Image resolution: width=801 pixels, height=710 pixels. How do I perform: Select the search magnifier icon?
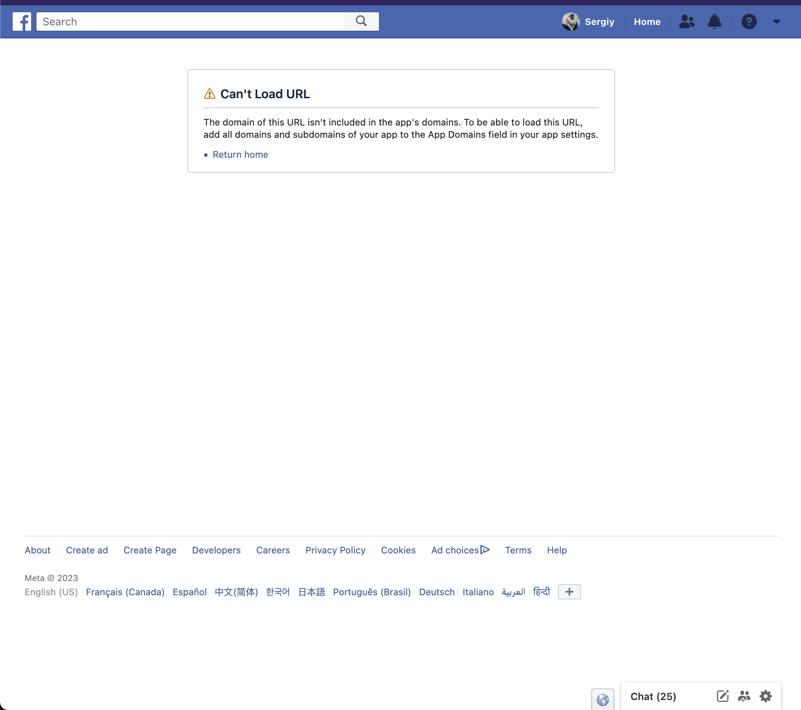361,21
